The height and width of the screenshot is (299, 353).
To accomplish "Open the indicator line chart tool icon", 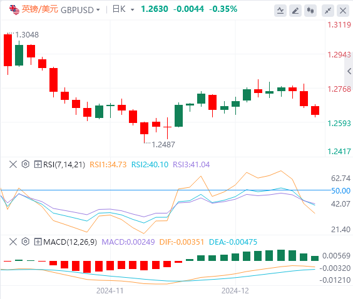I will 280,11.
